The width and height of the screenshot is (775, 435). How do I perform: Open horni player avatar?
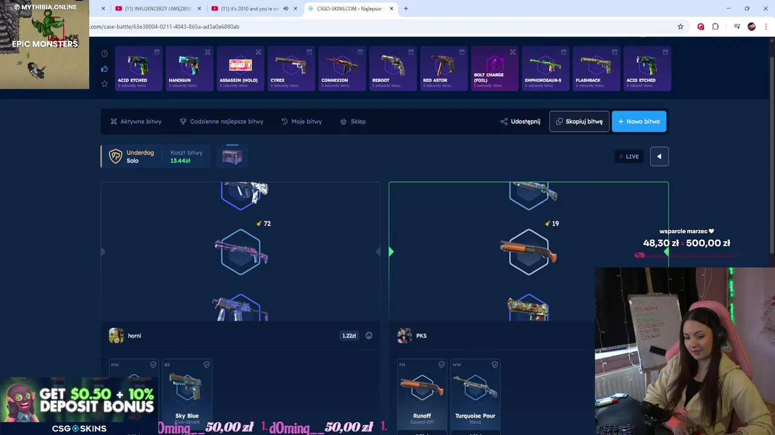pyautogui.click(x=116, y=335)
